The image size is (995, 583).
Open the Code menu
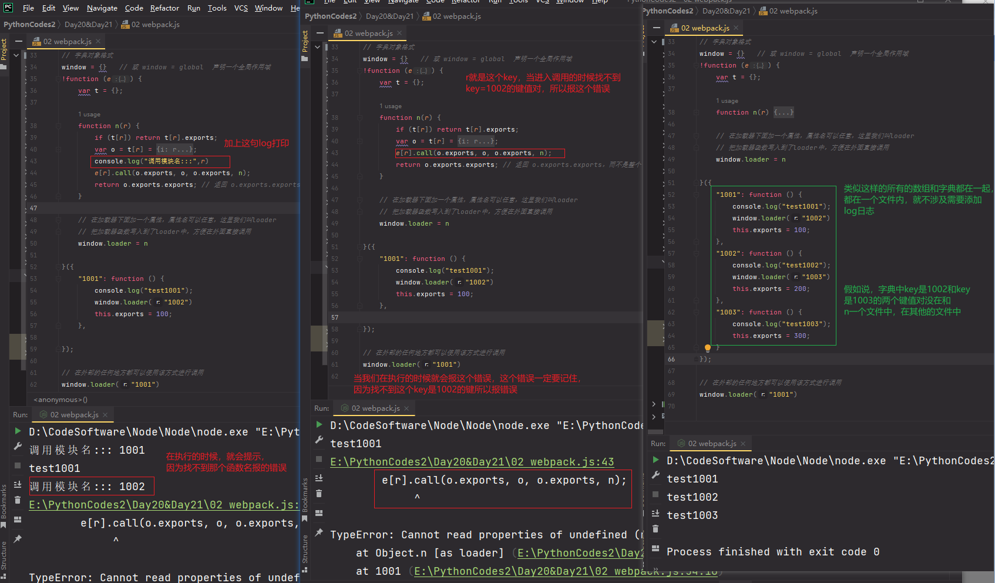134,8
